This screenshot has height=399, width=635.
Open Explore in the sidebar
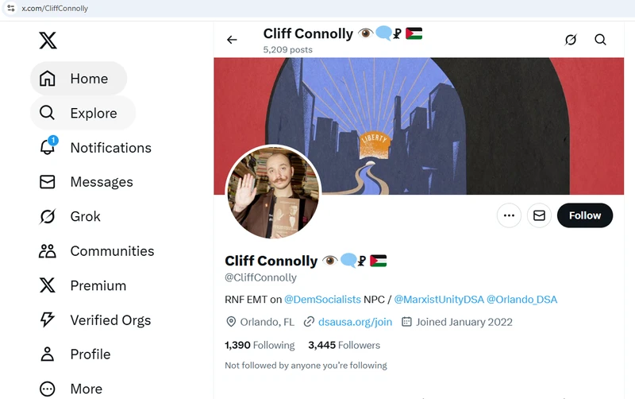pyautogui.click(x=83, y=113)
